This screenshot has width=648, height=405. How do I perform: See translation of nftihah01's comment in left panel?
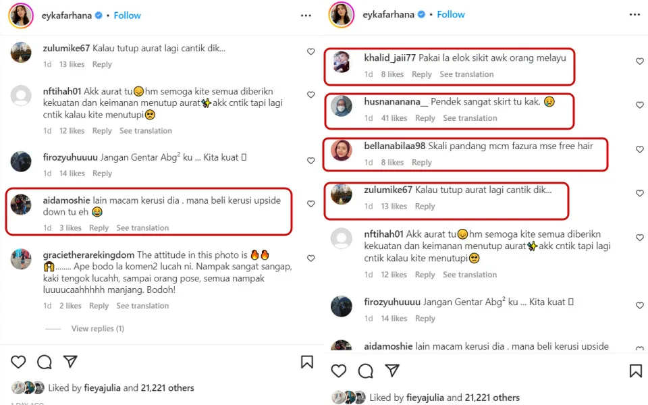point(146,131)
